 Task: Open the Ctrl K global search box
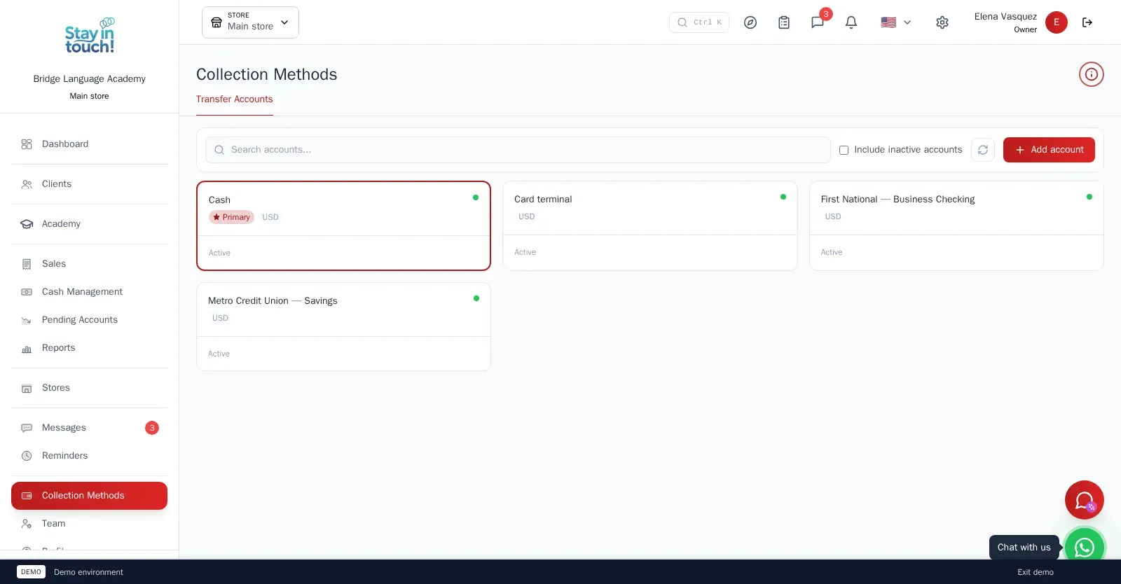point(699,22)
